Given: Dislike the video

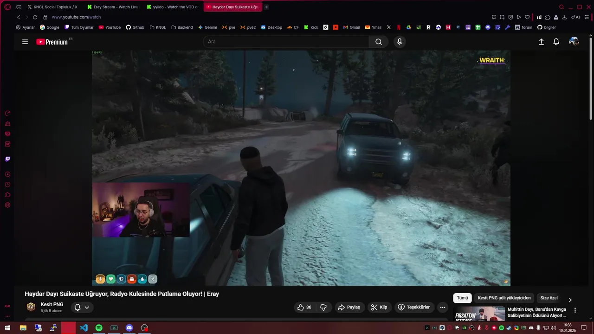Looking at the screenshot, I should [323, 307].
